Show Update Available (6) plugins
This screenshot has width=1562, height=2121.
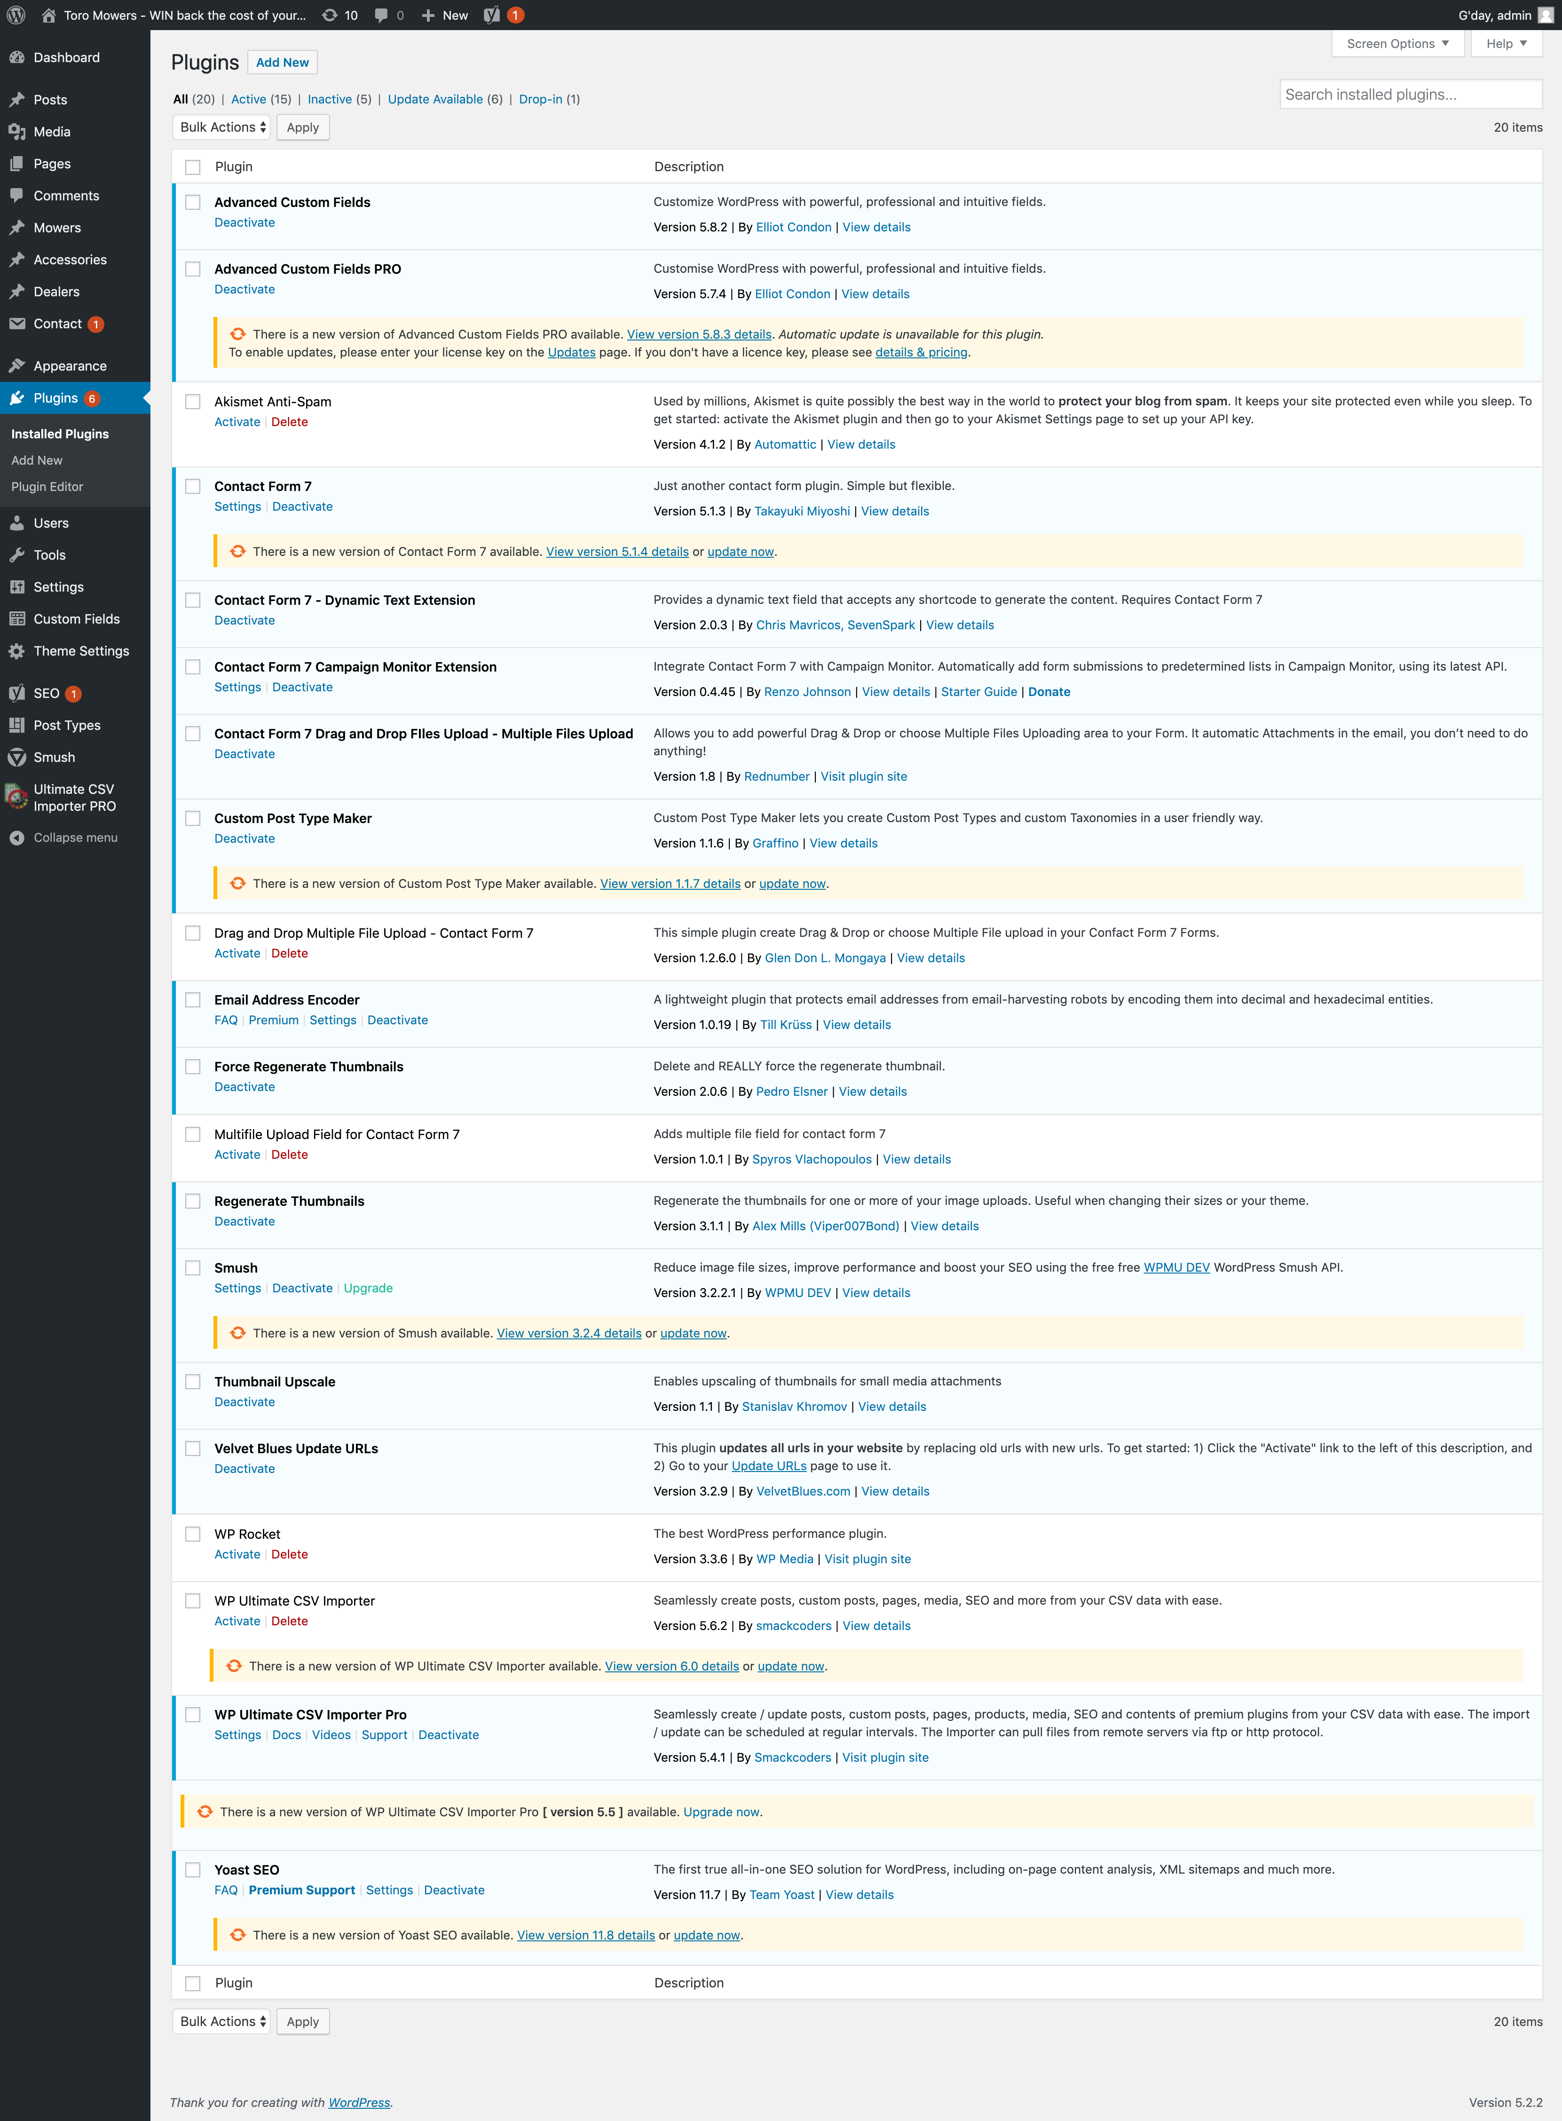(445, 99)
